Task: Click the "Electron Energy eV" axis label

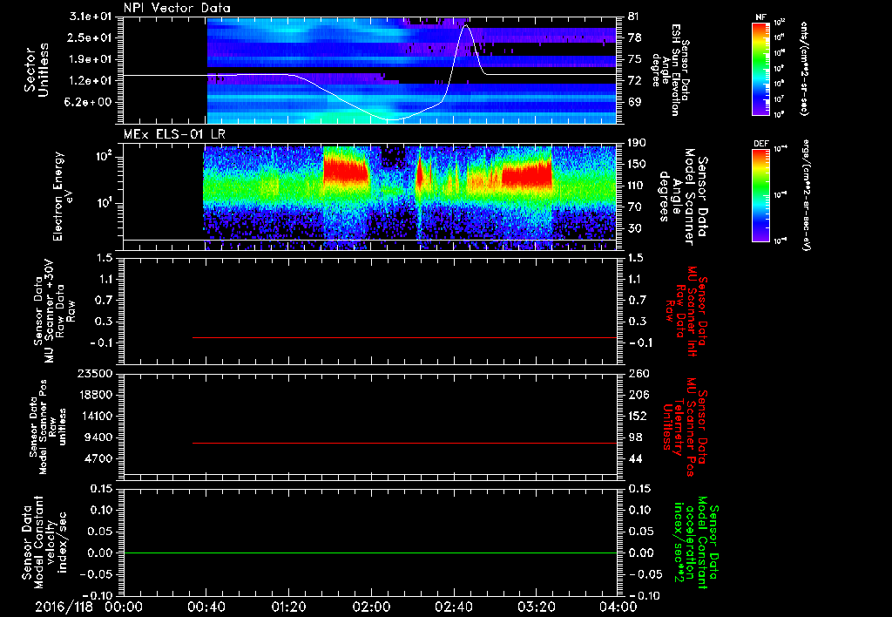Action: click(x=63, y=196)
